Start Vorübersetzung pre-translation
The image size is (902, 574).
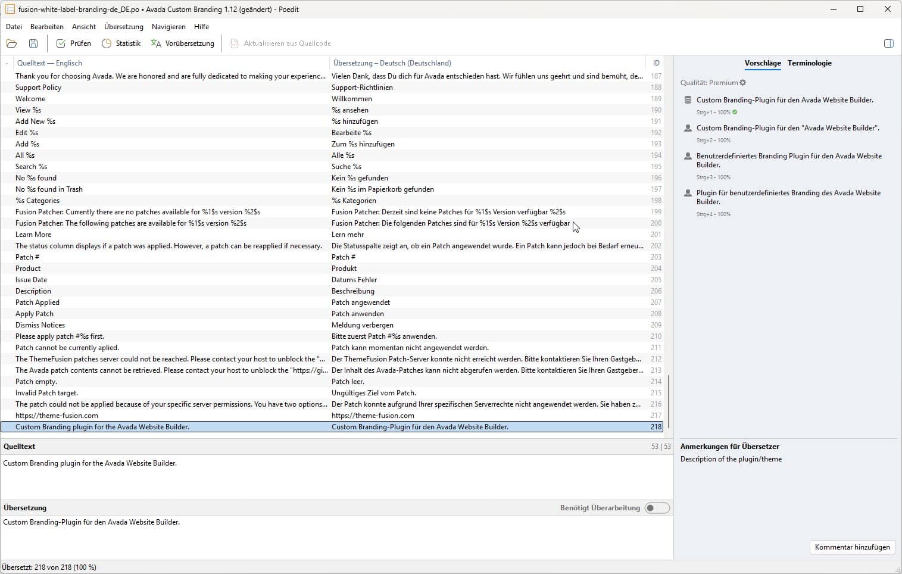click(183, 43)
